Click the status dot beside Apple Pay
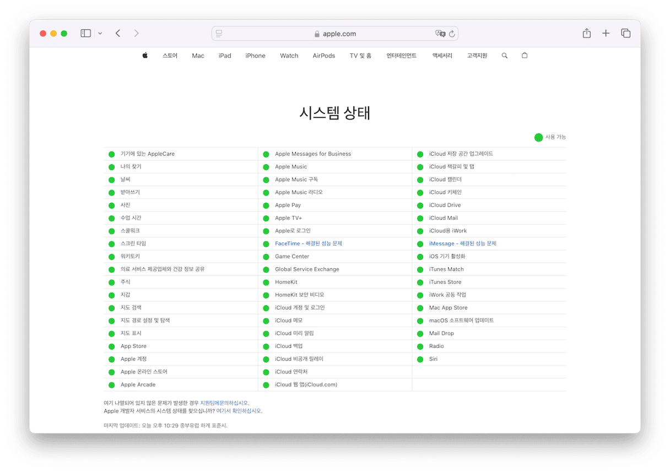 [x=266, y=205]
